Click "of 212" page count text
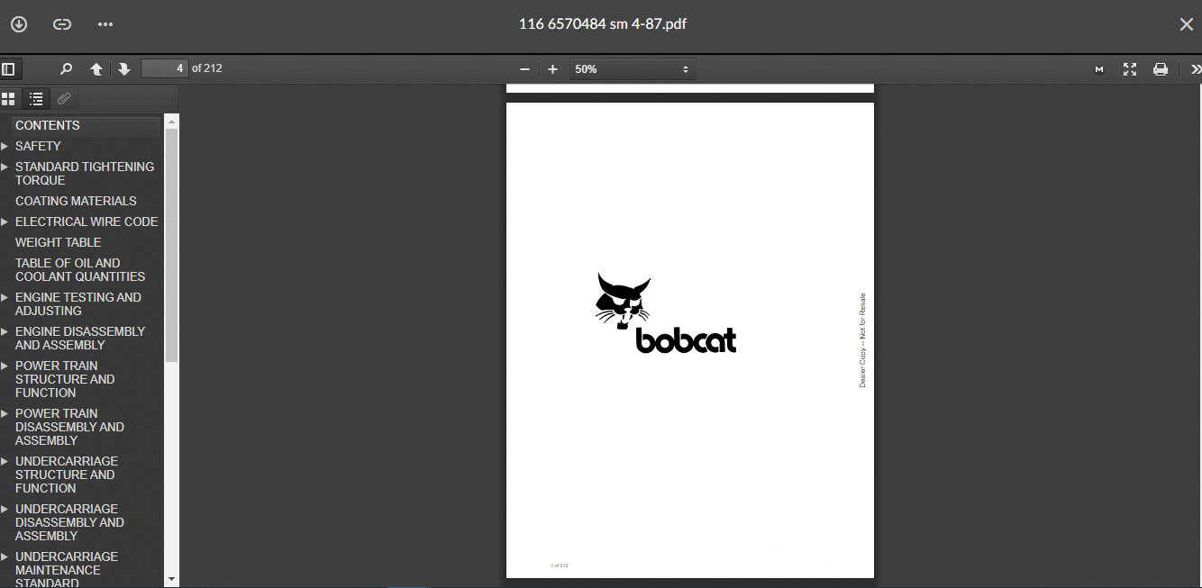 207,68
